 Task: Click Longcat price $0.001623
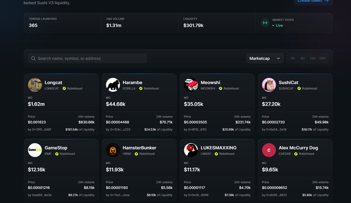pos(37,122)
